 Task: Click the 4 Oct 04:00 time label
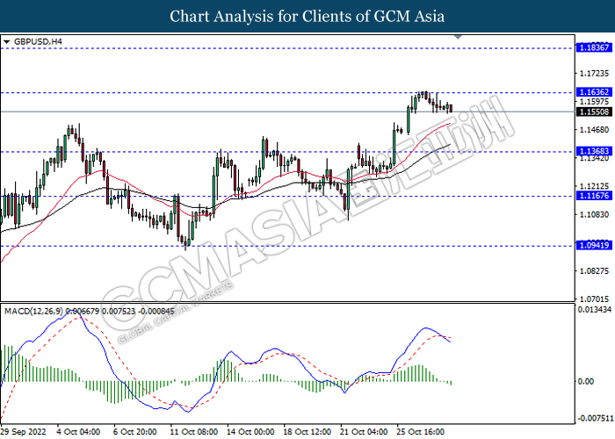click(x=78, y=432)
